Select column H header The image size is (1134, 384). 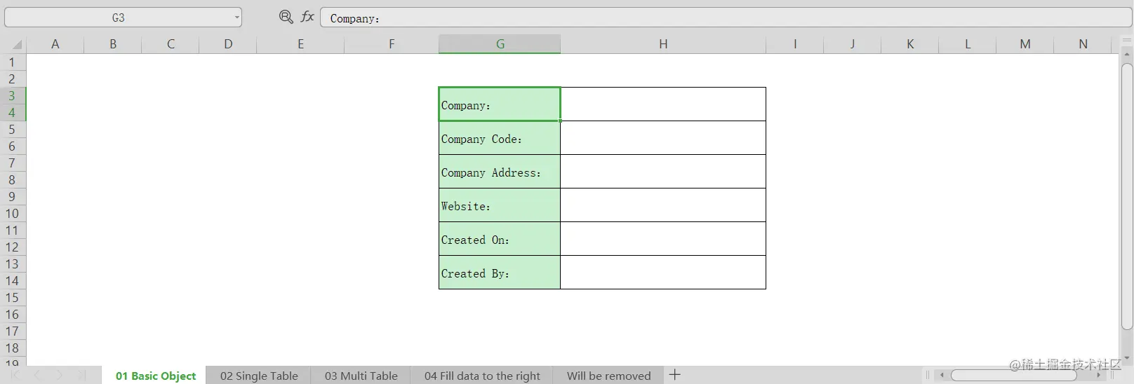point(663,44)
